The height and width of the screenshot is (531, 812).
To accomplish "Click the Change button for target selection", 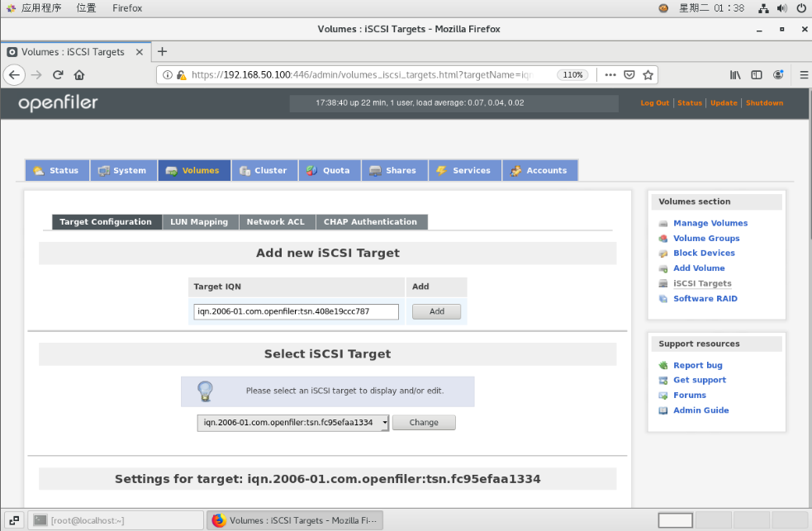I will [424, 423].
